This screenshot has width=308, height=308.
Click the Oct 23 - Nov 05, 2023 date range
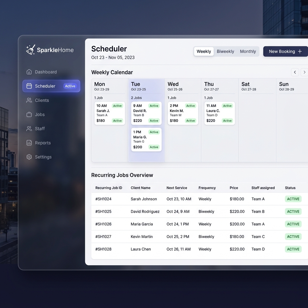tap(113, 57)
